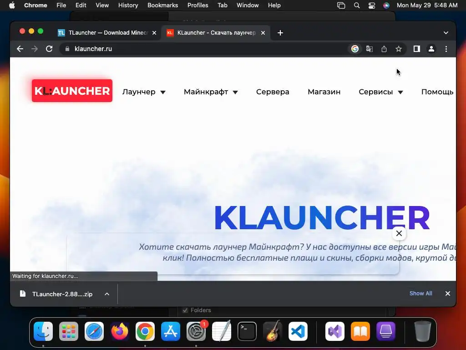Click the address bar URL klauncher.ru
Image resolution: width=466 pixels, height=350 pixels.
[x=93, y=49]
